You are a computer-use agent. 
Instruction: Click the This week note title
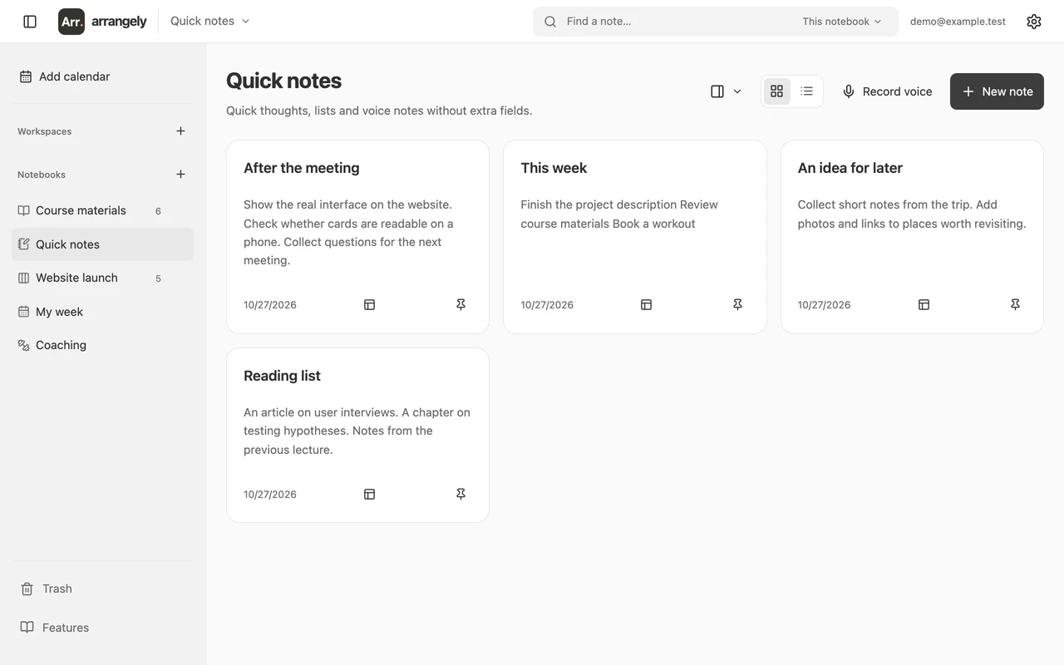click(554, 168)
